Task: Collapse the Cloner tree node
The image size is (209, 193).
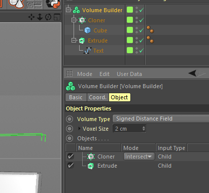Action: click(x=74, y=20)
